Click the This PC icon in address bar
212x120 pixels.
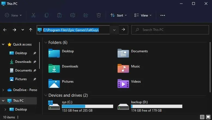pos(40,30)
